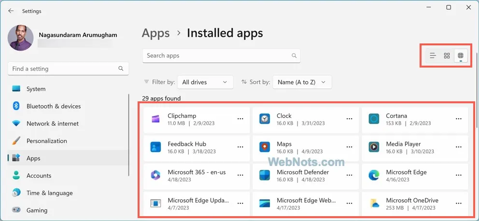Click inside the Search apps field
The image size is (479, 221).
pyautogui.click(x=221, y=55)
